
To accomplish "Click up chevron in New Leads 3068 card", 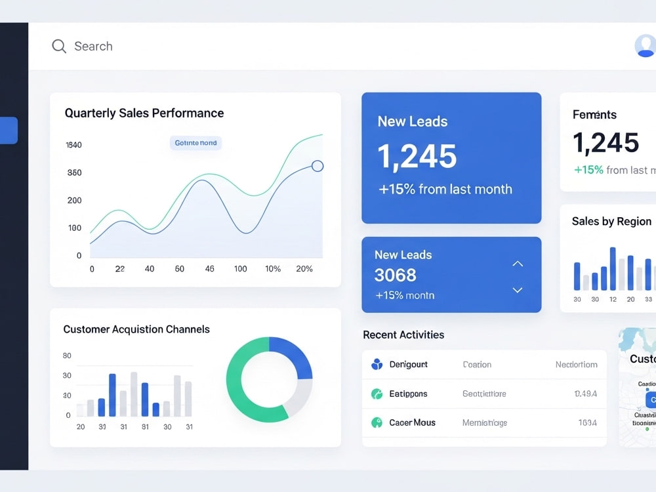I will click(518, 264).
